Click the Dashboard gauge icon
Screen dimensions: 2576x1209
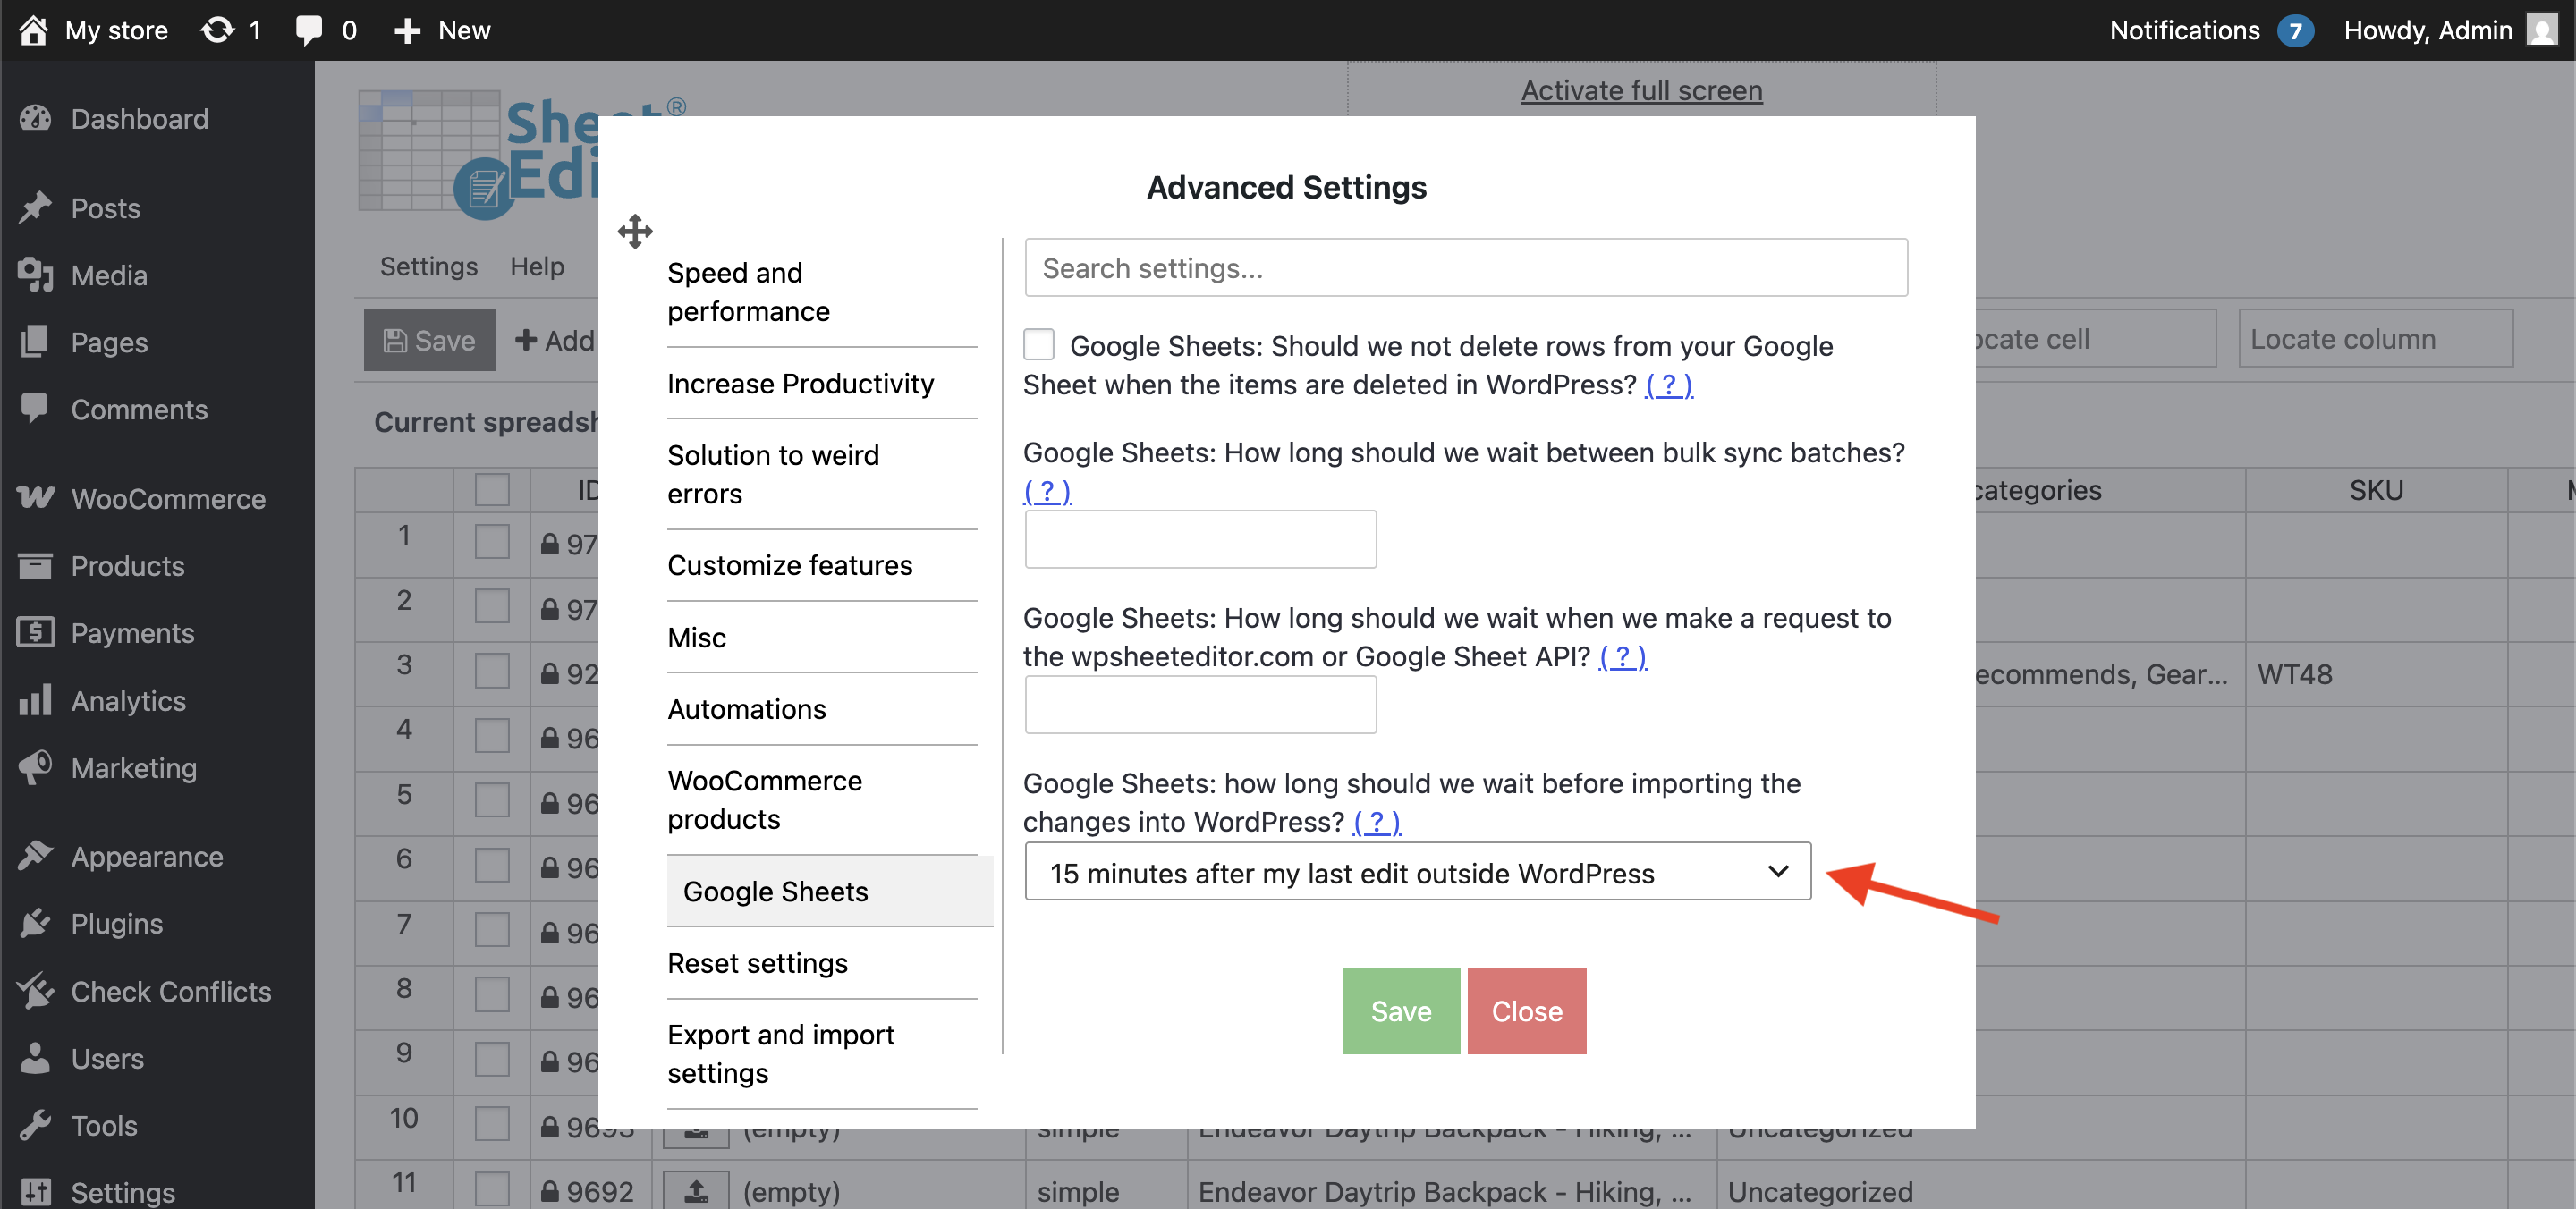click(x=35, y=119)
